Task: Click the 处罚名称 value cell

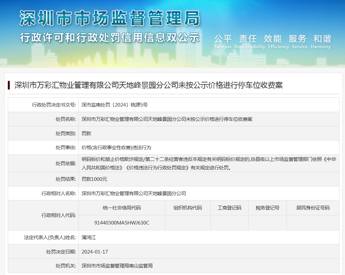Action: pos(167,119)
